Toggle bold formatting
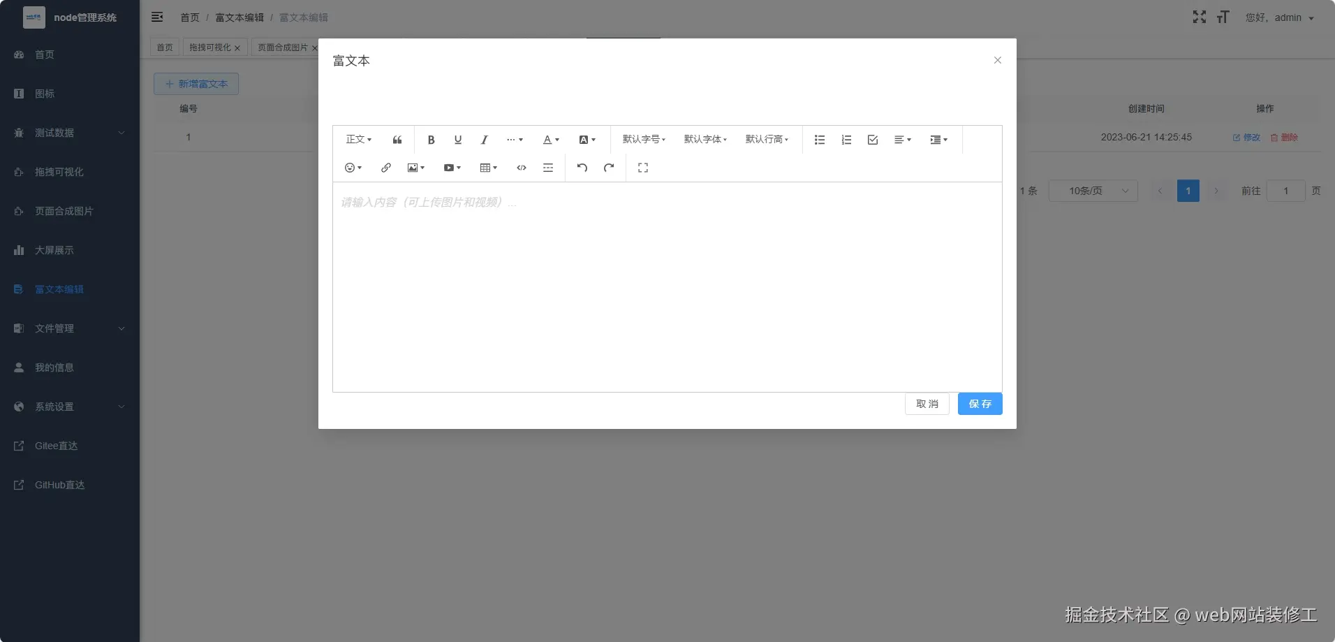This screenshot has height=642, width=1335. click(432, 140)
